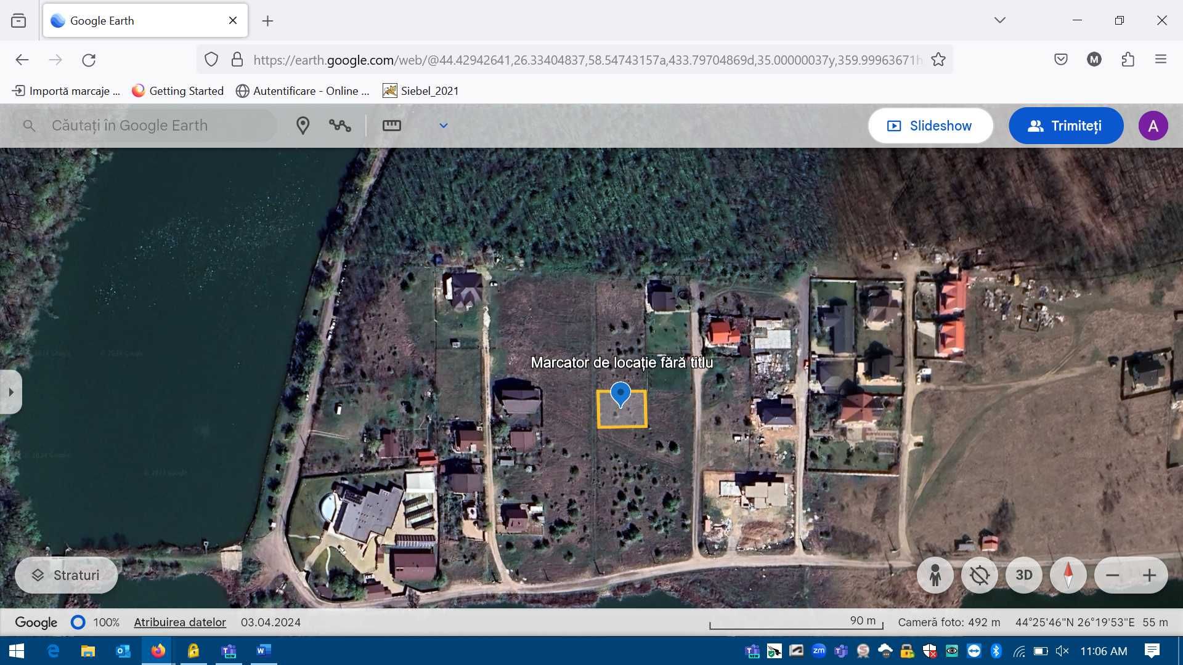Click the earth.google.com URL address bar
The image size is (1183, 665).
pos(587,60)
